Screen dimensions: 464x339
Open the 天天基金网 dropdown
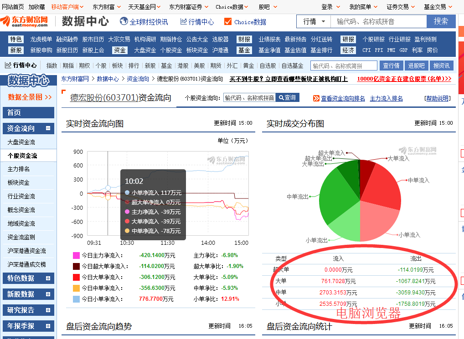(x=144, y=7)
